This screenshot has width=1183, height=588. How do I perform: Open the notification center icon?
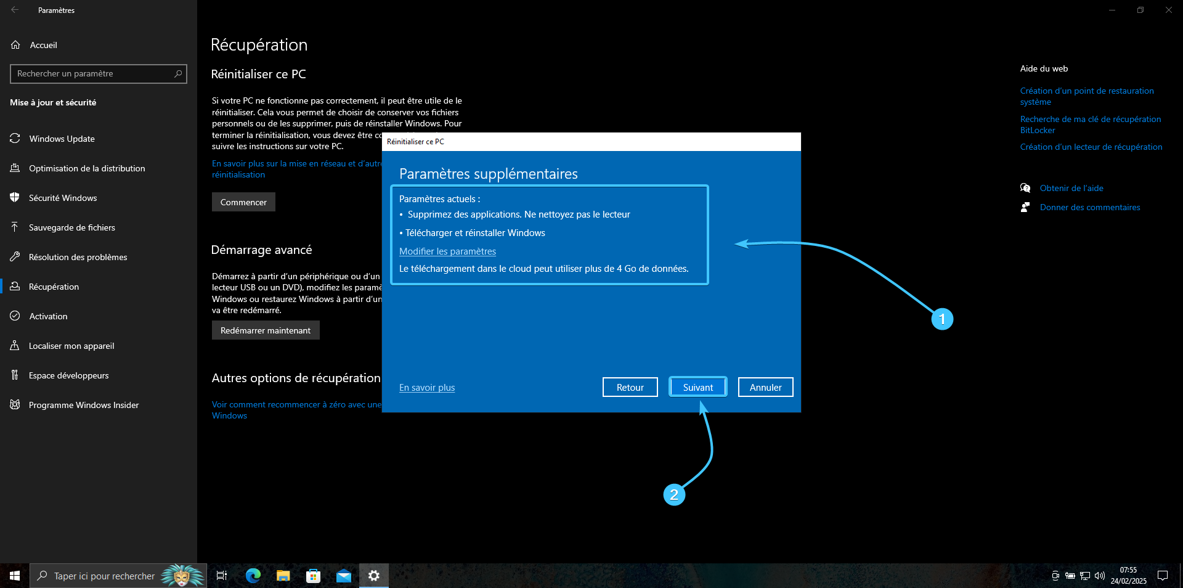click(1163, 576)
